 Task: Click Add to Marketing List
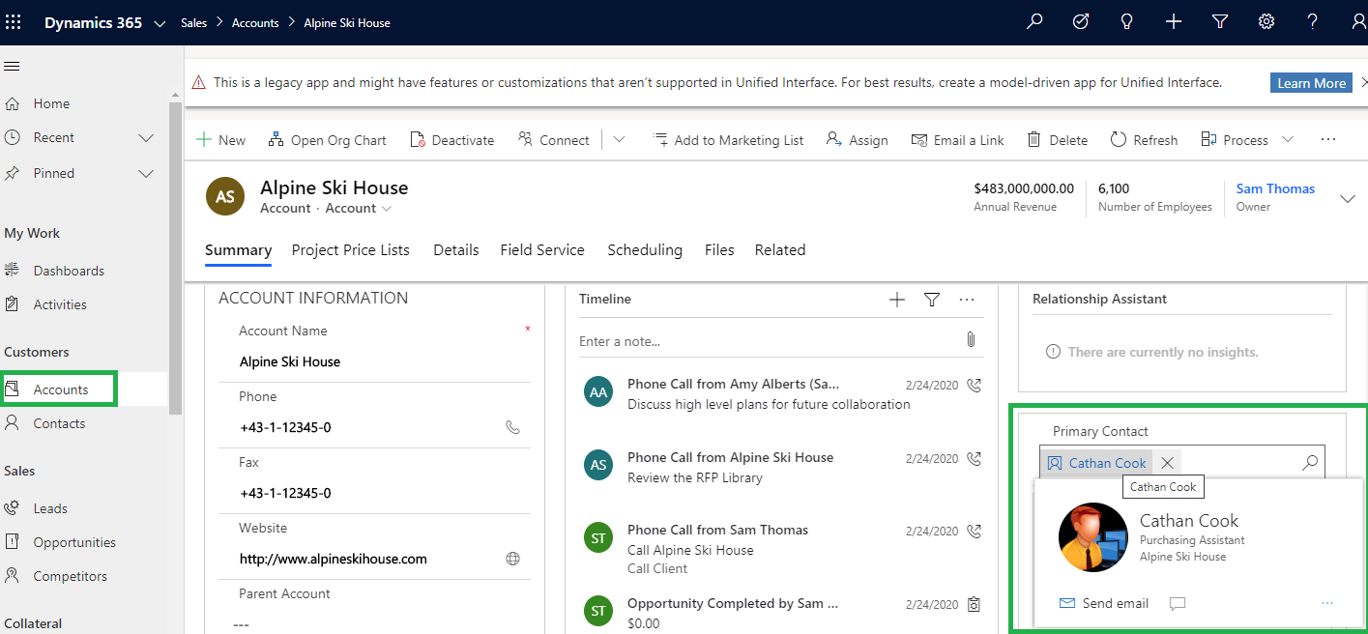pos(728,140)
